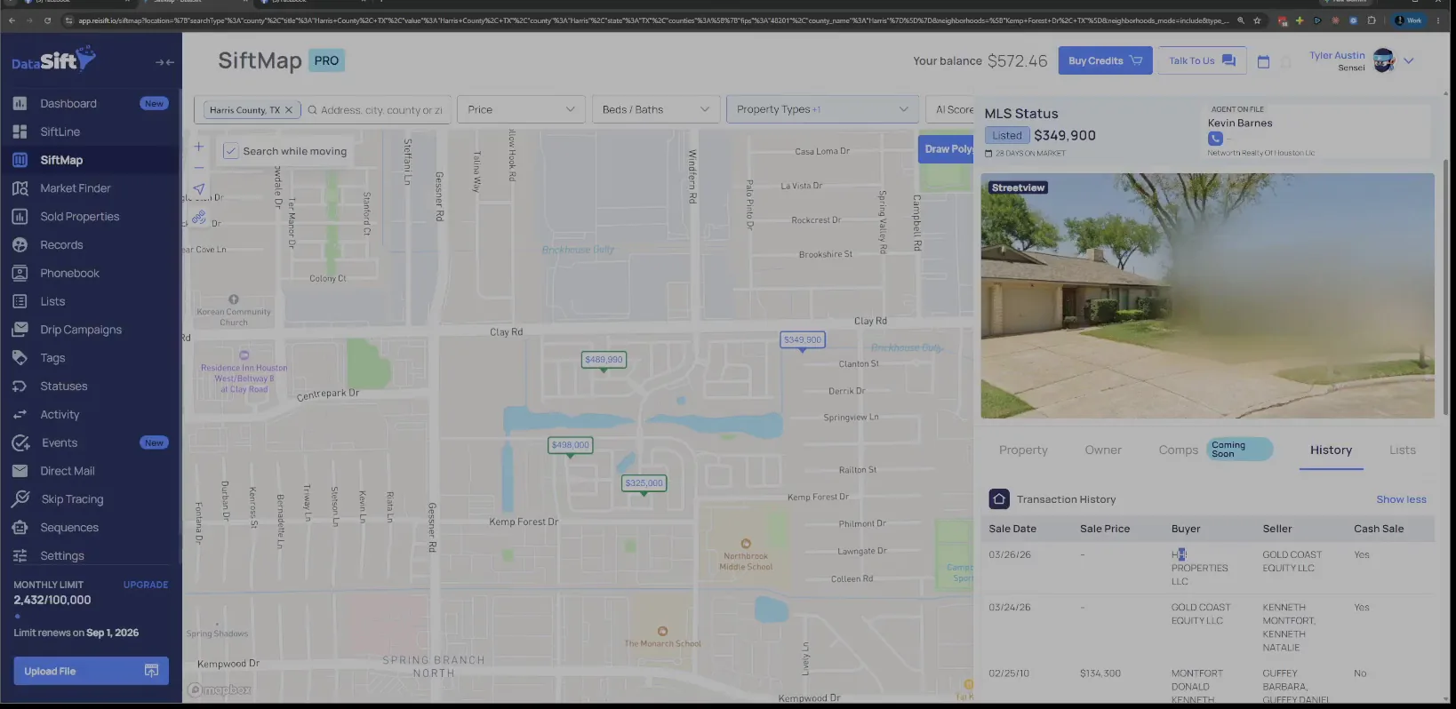Open the Streetview property photo
Viewport: 1456px width, 709px height.
(x=1207, y=296)
